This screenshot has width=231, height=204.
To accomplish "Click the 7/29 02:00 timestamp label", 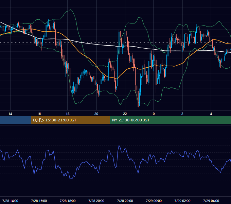I will coord(182,201).
